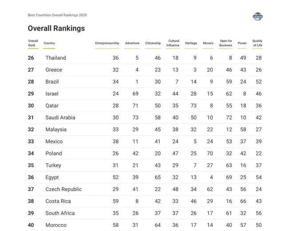284x231 pixels.
Task: Open the Greece country row
Action: [x=145, y=70]
